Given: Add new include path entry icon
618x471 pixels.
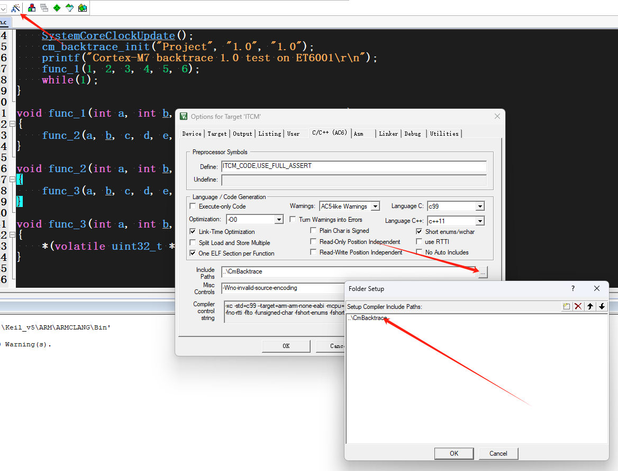Looking at the screenshot, I should coord(566,307).
